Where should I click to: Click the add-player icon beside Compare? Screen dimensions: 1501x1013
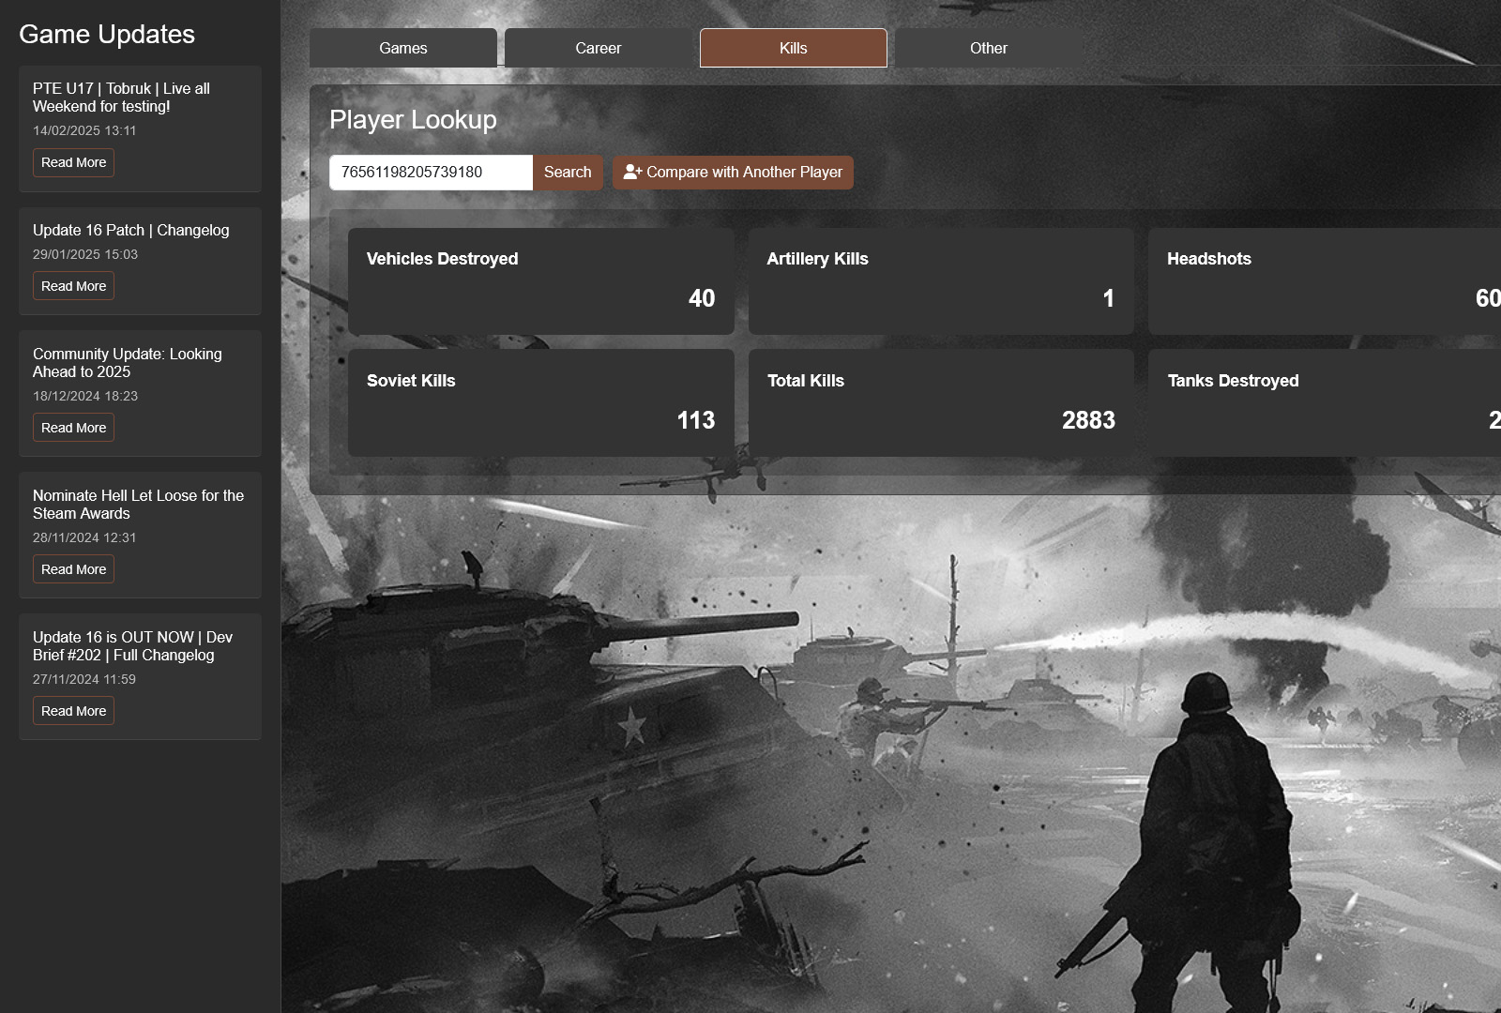(x=632, y=173)
